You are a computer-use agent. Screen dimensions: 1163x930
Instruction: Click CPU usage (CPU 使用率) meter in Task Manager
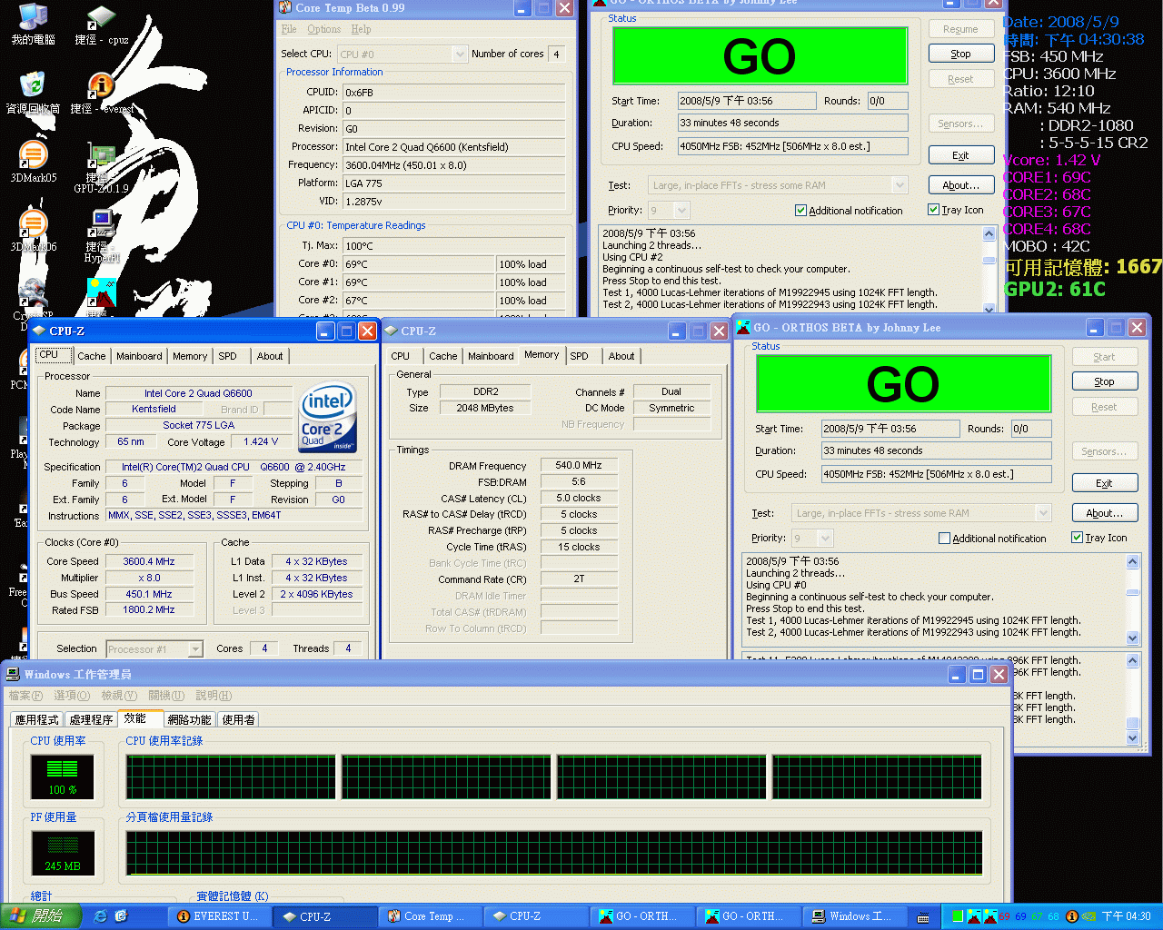(63, 777)
